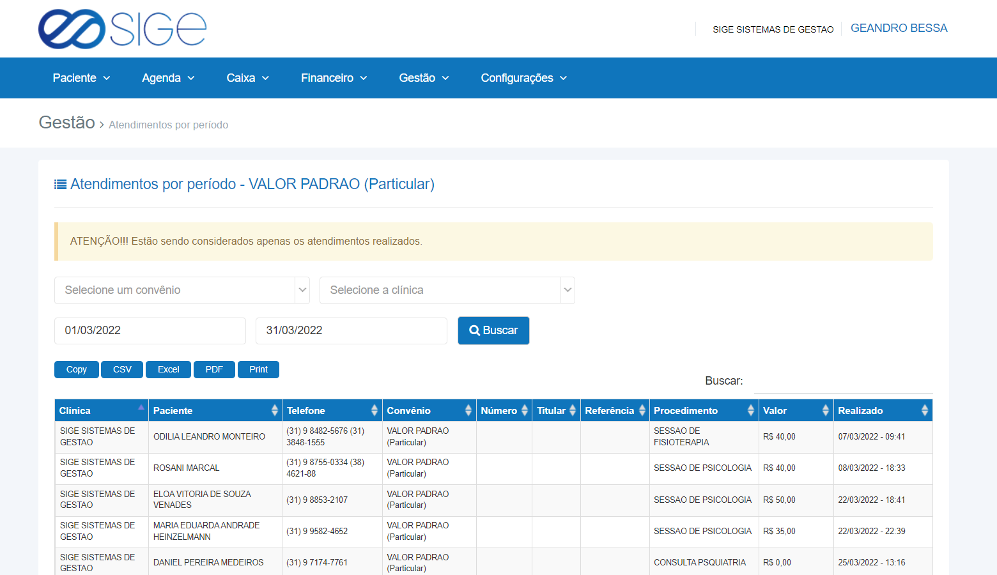Click phone cell (31) 9 7174-7761
Screen dimensions: 997x575
[332, 562]
